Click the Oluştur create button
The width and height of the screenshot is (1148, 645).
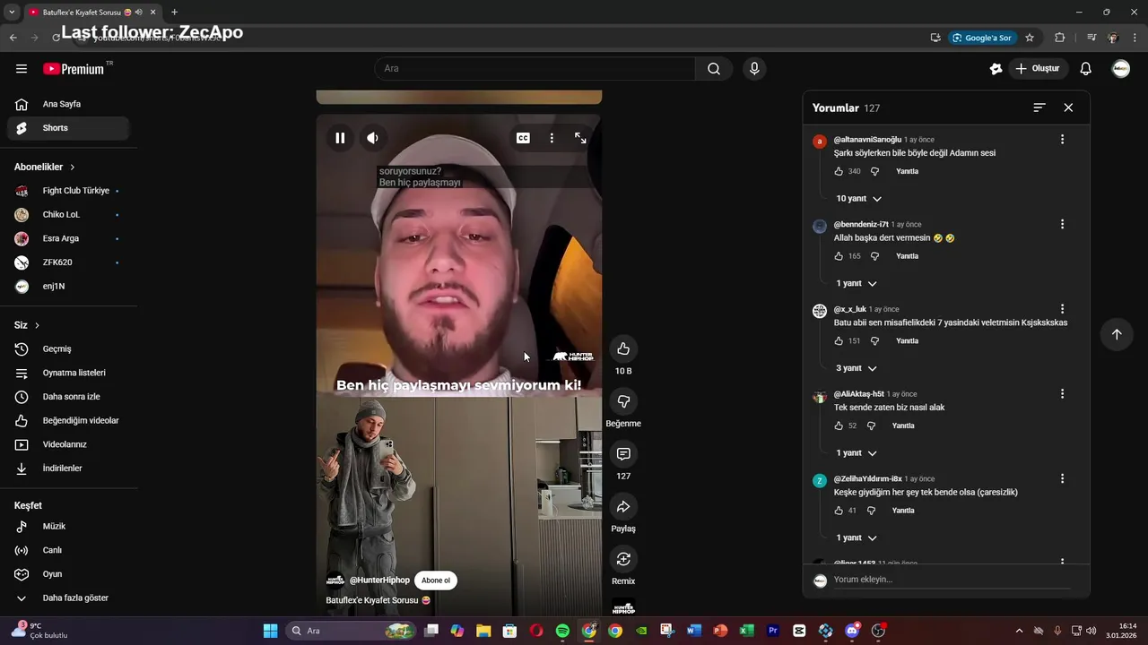tap(1038, 69)
